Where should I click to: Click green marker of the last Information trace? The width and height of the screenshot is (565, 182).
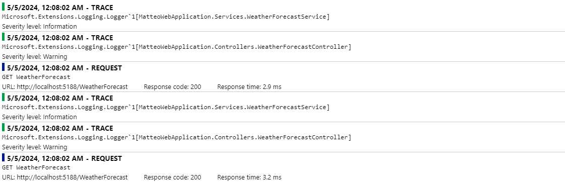[3, 97]
